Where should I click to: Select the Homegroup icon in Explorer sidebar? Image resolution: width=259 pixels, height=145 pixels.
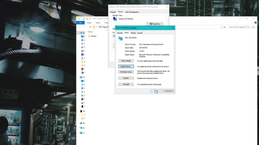81,128
